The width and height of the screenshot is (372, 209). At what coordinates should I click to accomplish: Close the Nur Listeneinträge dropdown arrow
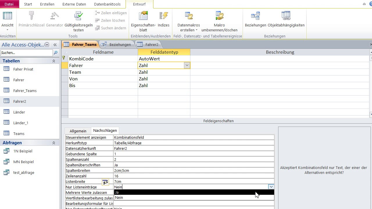pyautogui.click(x=271, y=187)
